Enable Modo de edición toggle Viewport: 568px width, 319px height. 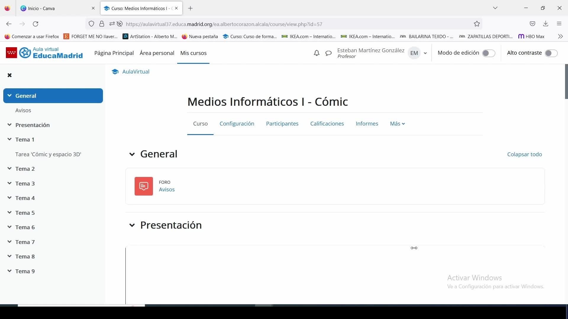click(x=488, y=53)
